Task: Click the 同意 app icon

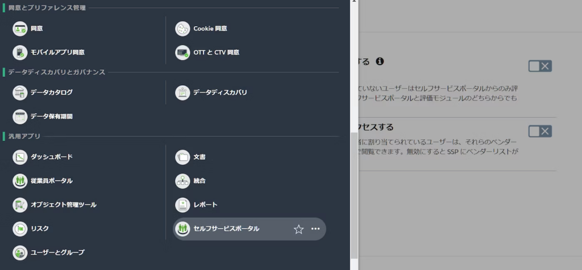Action: (x=20, y=28)
